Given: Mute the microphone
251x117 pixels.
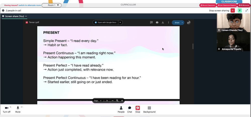Looking at the screenshot, I should 18,110.
